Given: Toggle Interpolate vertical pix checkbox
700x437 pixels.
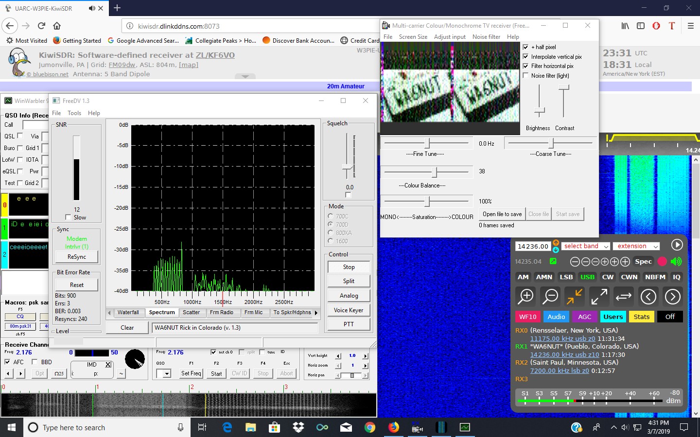Looking at the screenshot, I should pos(525,56).
